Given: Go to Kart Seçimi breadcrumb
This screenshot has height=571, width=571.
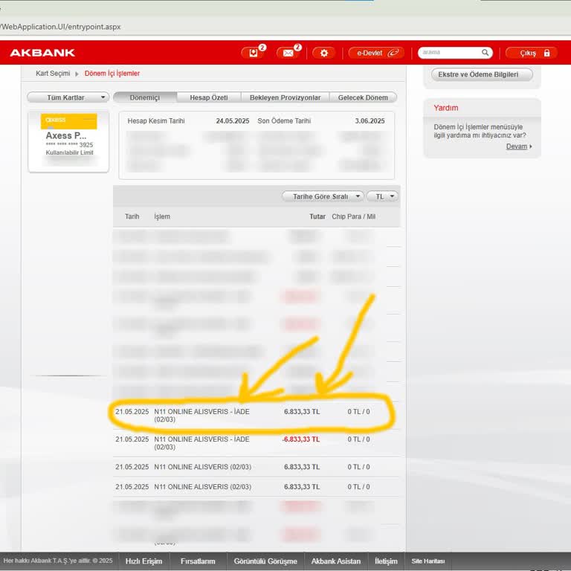Looking at the screenshot, I should point(53,73).
